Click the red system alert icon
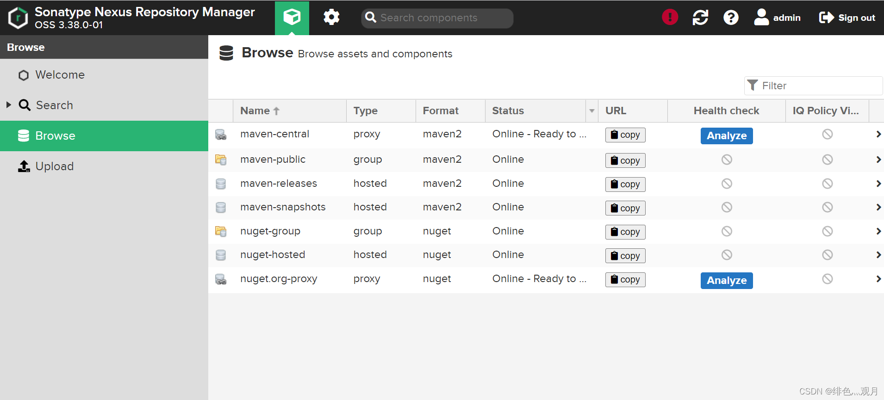 (x=670, y=17)
